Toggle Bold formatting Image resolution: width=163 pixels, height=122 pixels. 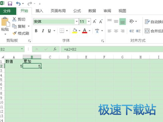point(36,31)
